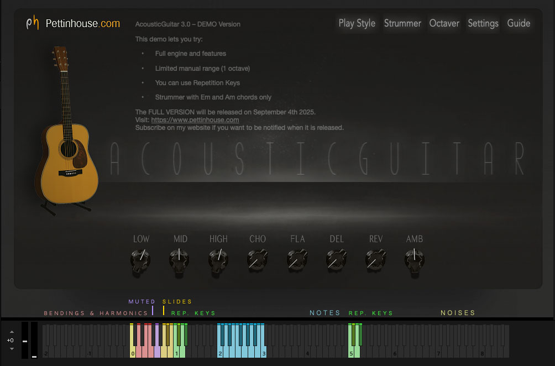The height and width of the screenshot is (366, 555).
Task: Show the Guide tab
Action: pos(519,24)
